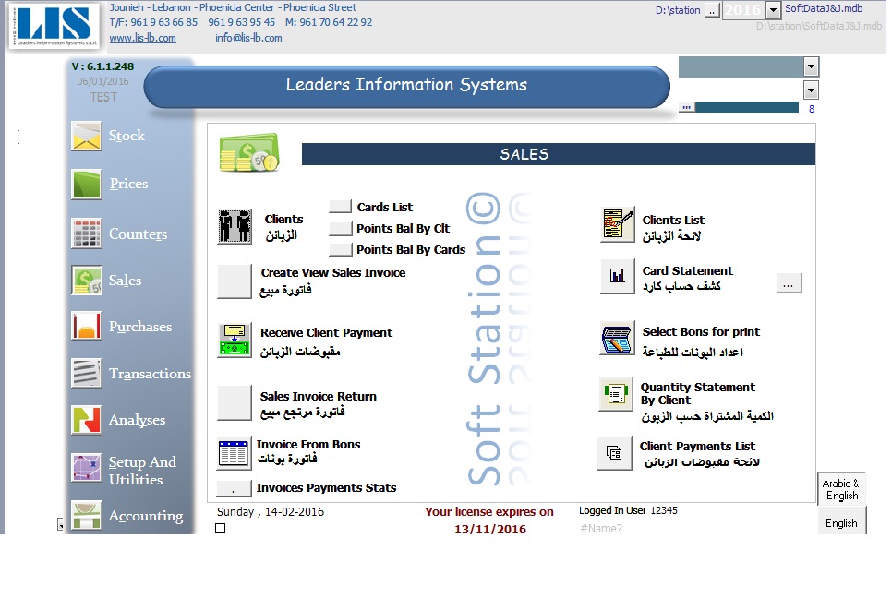The height and width of the screenshot is (598, 892).
Task: Click the LIS company logo
Action: (x=54, y=26)
